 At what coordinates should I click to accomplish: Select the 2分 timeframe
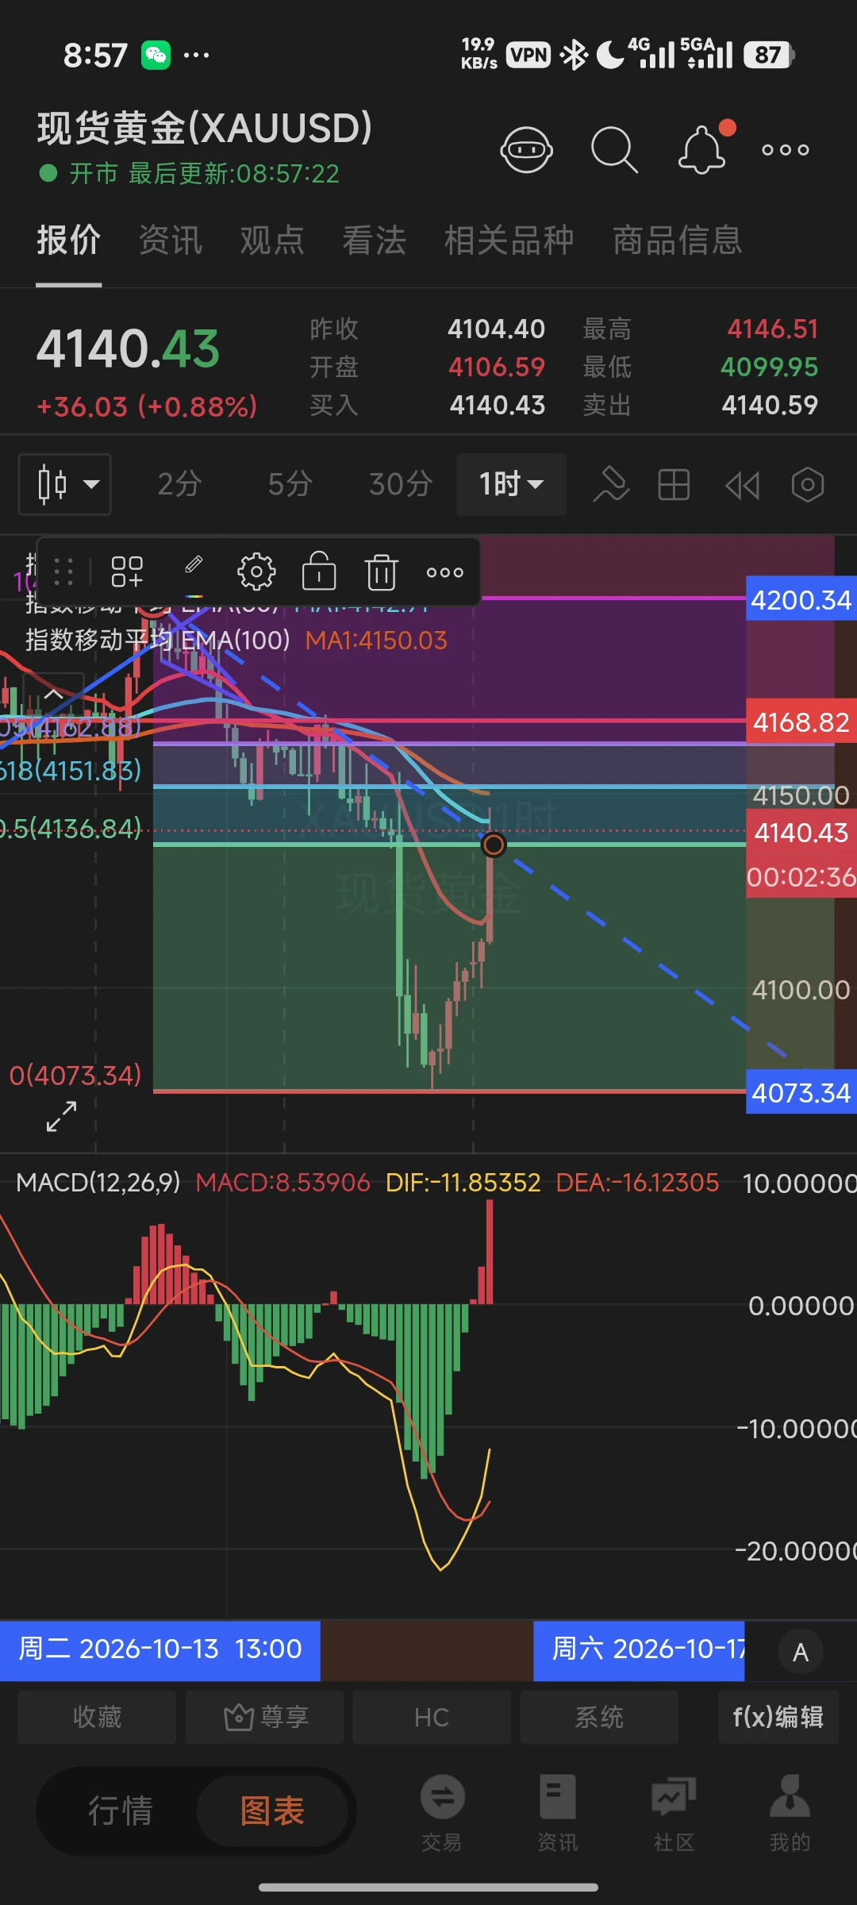[179, 484]
